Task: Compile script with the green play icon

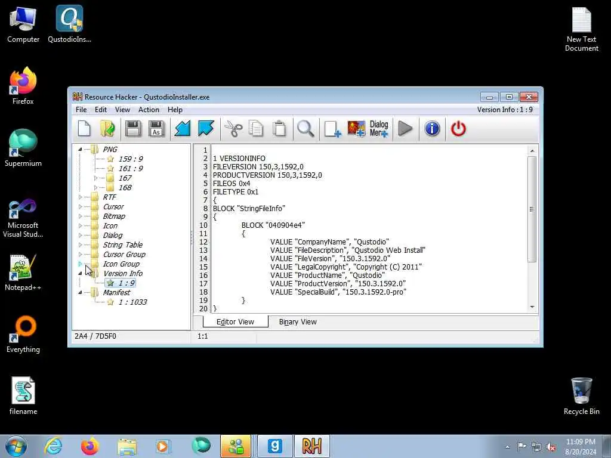Action: (405, 129)
